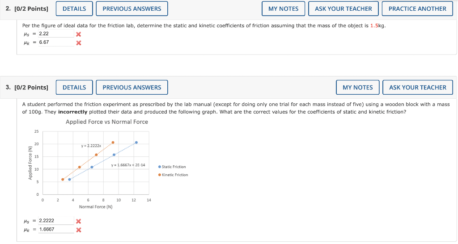
Task: Click the PRACTICE ANOTHER button
Action: click(x=417, y=9)
